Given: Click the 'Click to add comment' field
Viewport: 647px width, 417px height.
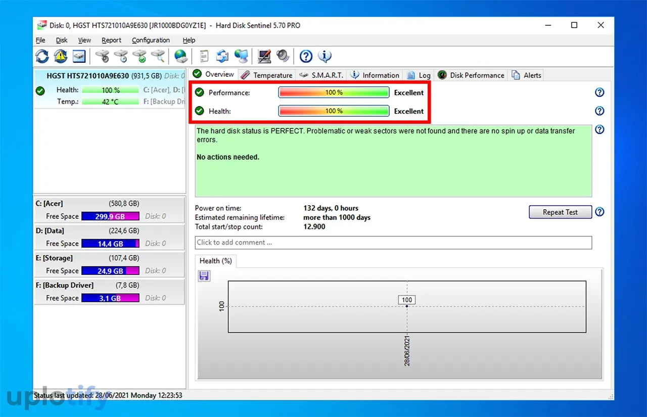Looking at the screenshot, I should tap(393, 243).
